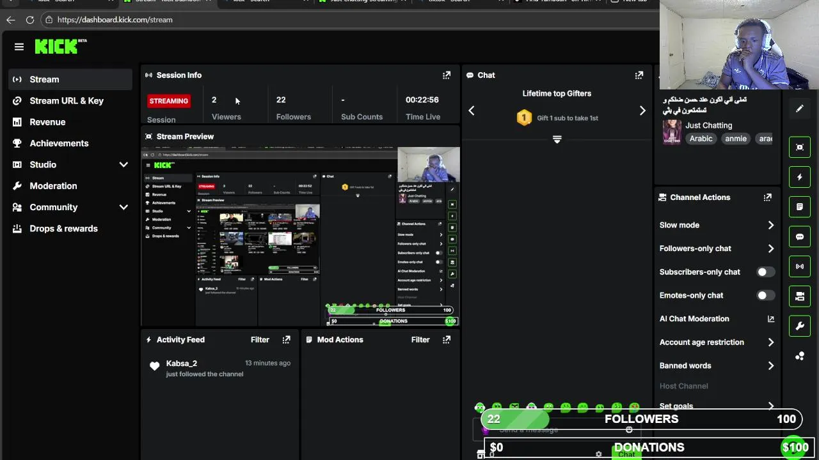Edit stream info with pencil icon
Viewport: 819px width, 460px height.
799,109
